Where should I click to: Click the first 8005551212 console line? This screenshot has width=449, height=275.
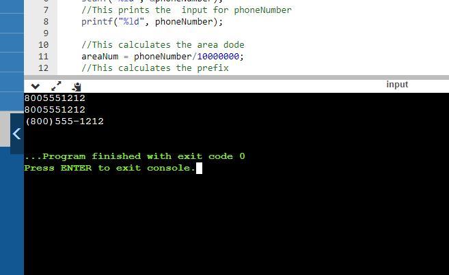pyautogui.click(x=55, y=98)
